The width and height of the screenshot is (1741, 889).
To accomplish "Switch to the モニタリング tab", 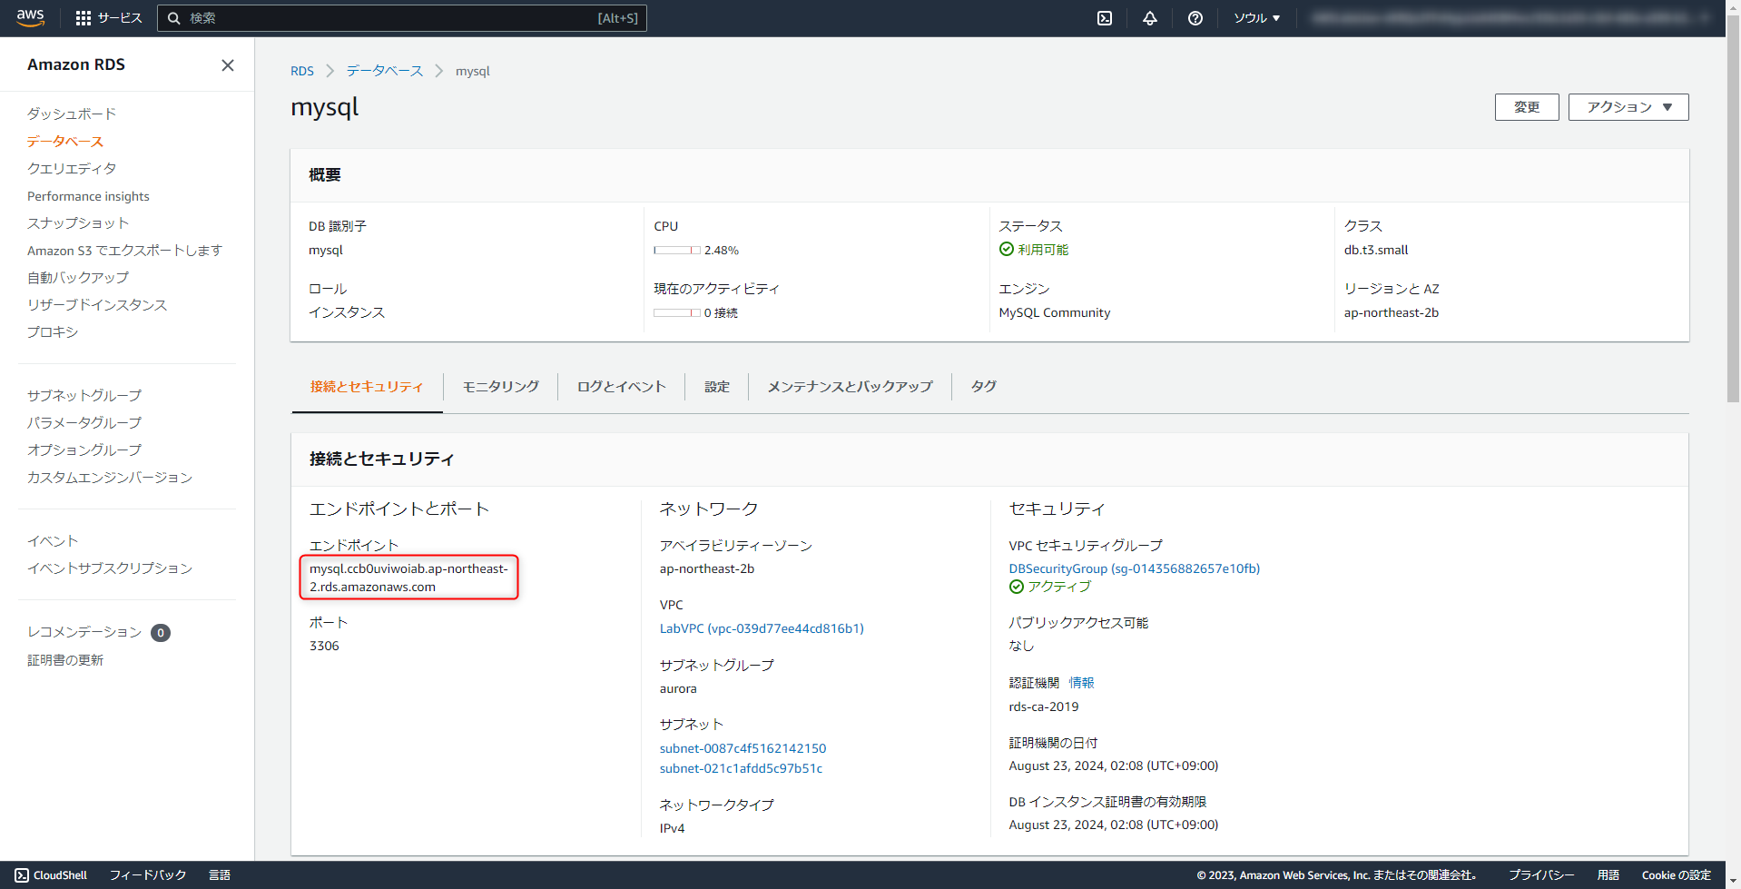I will 499,386.
